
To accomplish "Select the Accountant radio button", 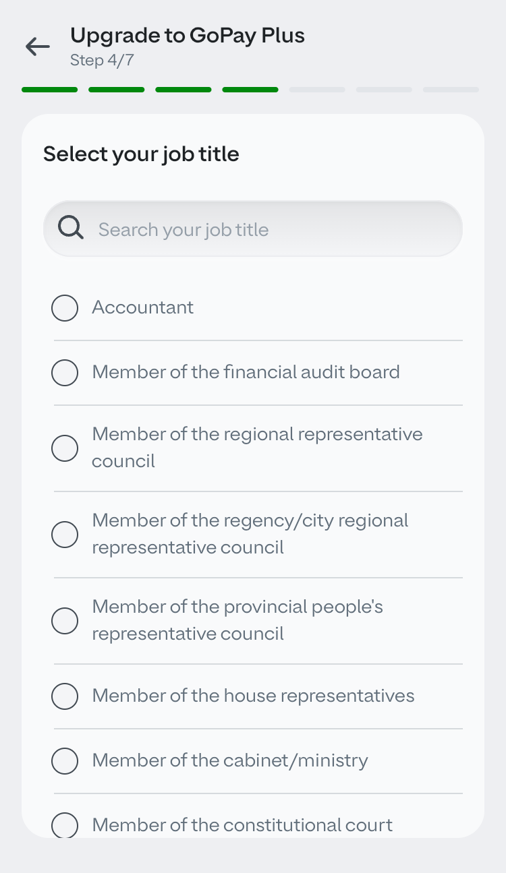I will pyautogui.click(x=65, y=308).
